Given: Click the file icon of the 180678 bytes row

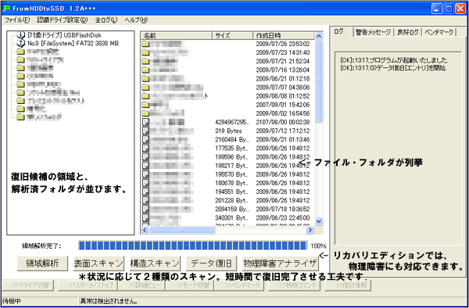Looking at the screenshot, I should [145, 183].
